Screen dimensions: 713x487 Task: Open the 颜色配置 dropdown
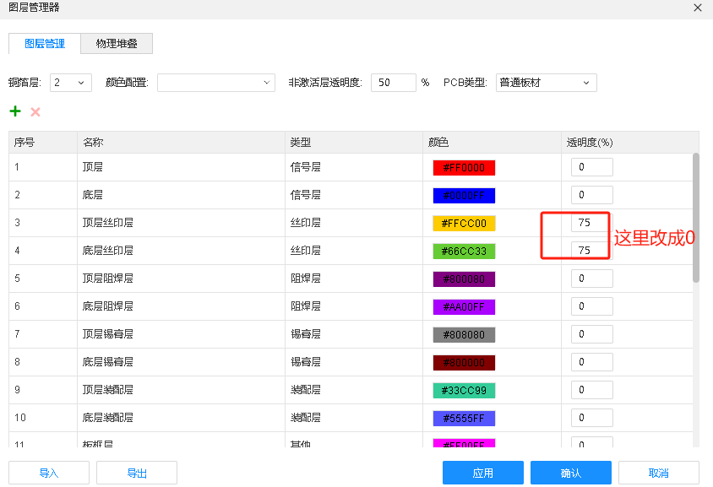[216, 83]
